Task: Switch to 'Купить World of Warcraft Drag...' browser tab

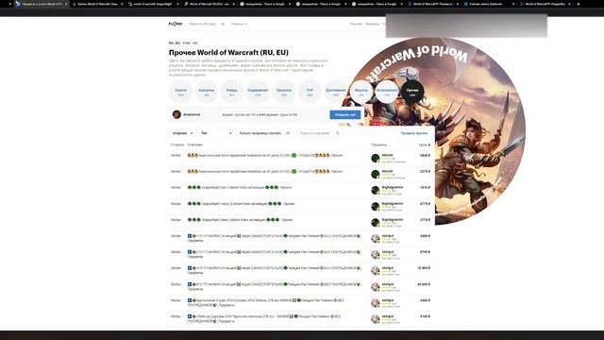Action: [98, 4]
